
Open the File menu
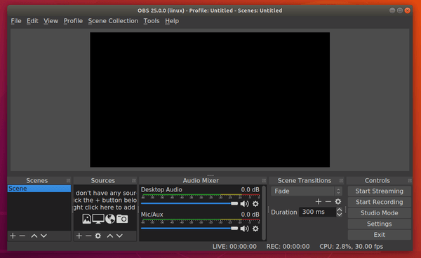[16, 21]
